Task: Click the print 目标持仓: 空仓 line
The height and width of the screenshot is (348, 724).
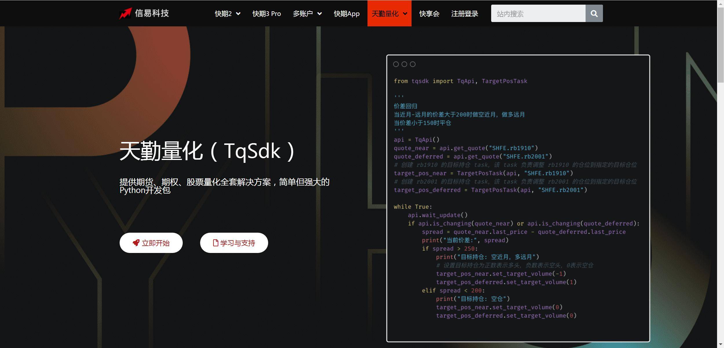Action: (x=473, y=299)
